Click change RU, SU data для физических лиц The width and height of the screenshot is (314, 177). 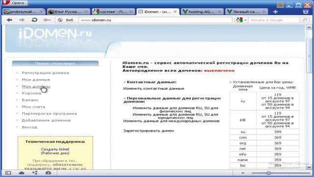[x=175, y=109]
